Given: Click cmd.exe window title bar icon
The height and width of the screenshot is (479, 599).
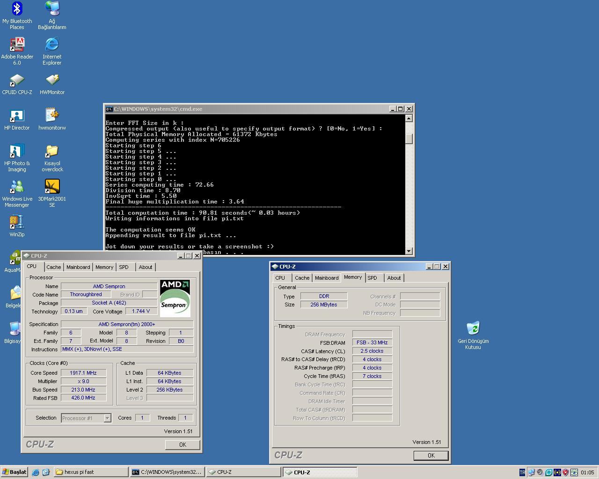Looking at the screenshot, I should 109,109.
